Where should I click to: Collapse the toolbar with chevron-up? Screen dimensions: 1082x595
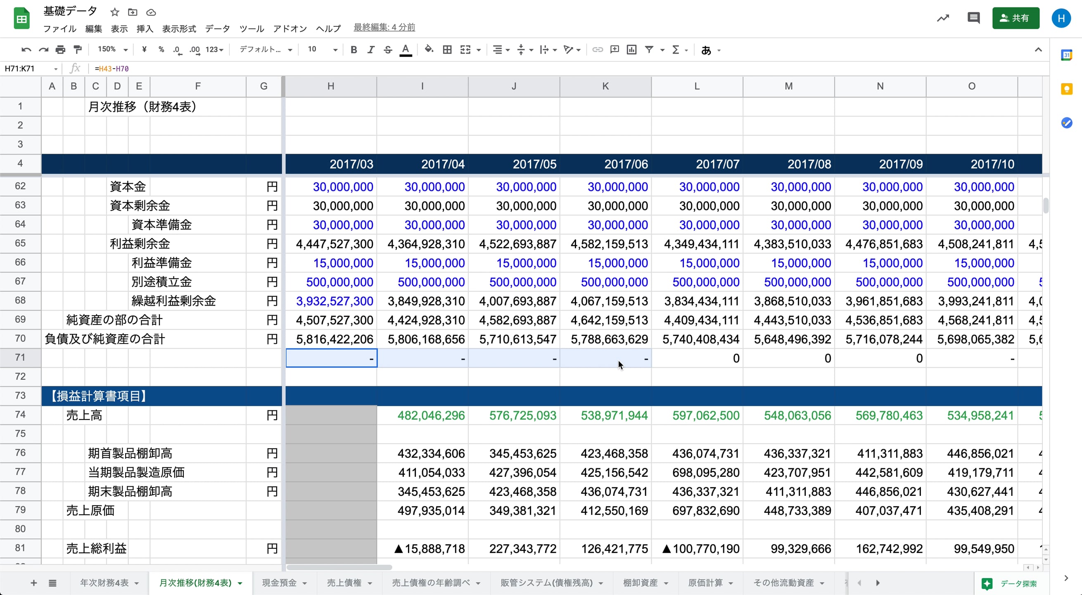click(x=1038, y=50)
